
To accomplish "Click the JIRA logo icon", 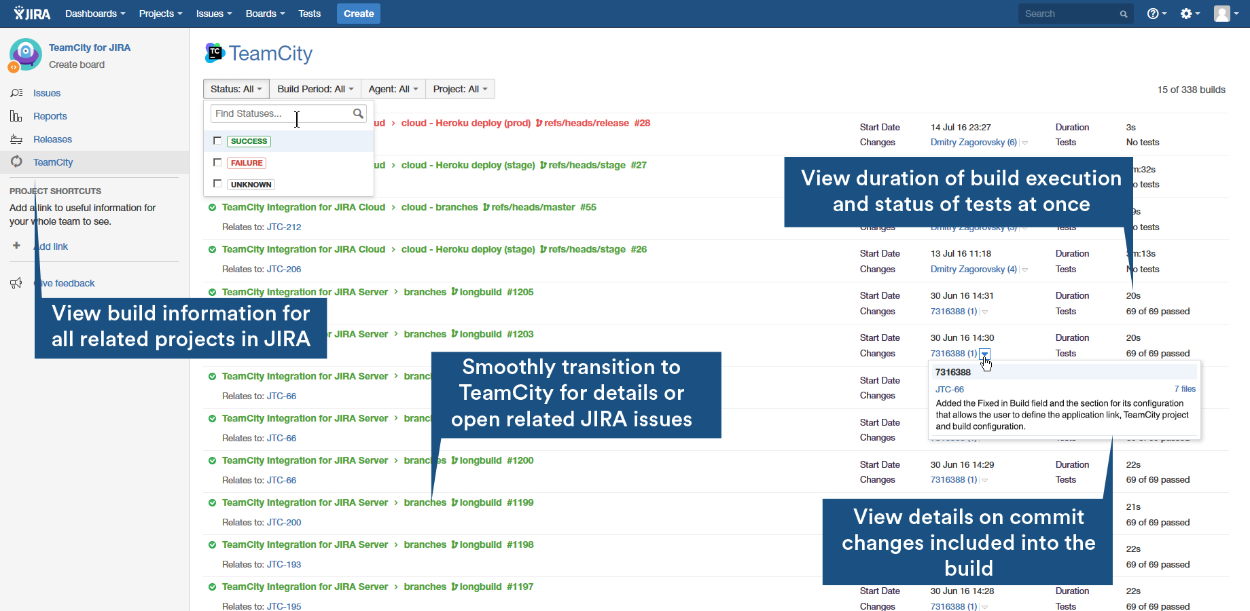I will (x=32, y=14).
